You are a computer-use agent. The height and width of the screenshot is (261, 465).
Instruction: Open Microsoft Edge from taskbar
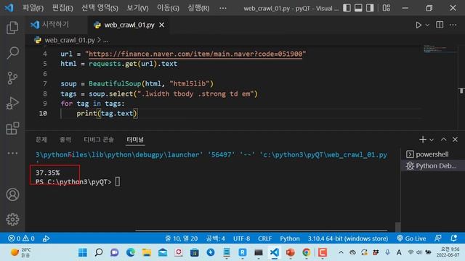(131, 252)
